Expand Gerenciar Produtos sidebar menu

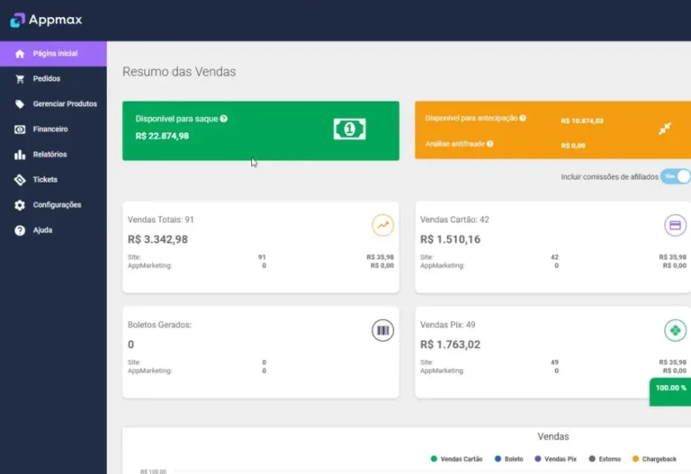(64, 104)
